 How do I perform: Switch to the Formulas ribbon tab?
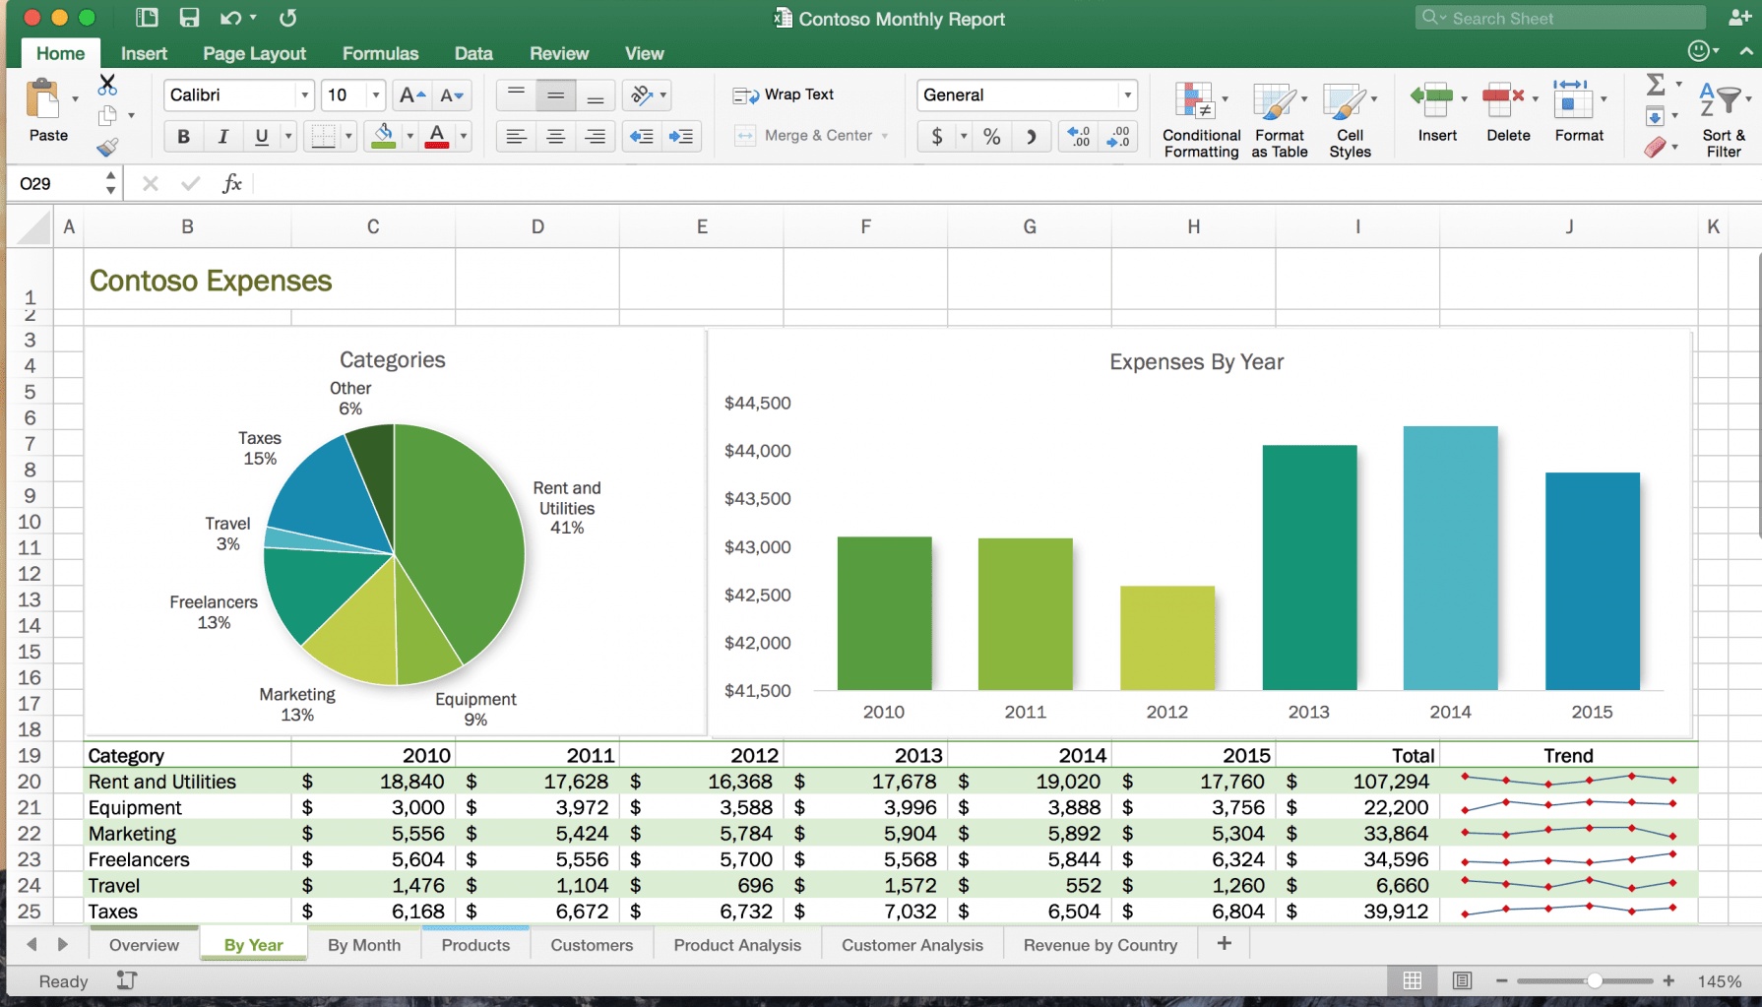point(380,53)
